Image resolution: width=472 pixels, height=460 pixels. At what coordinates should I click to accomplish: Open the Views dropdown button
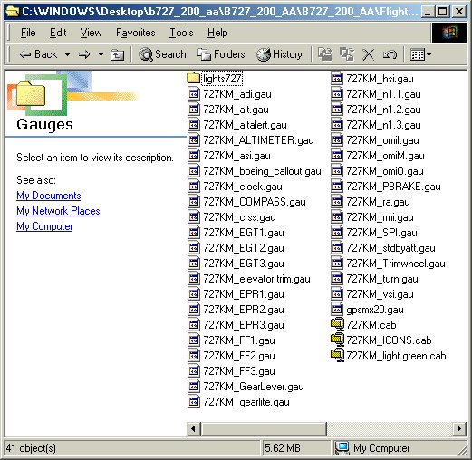point(420,54)
